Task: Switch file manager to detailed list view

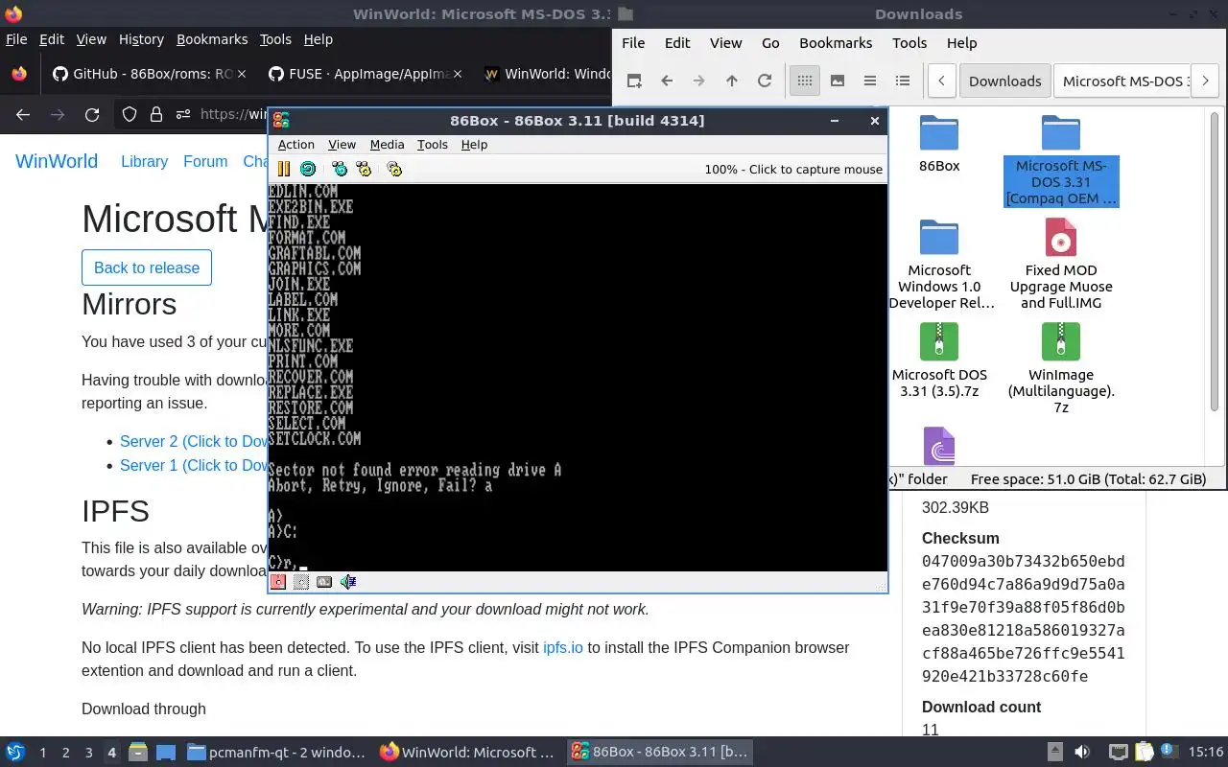Action: point(903,81)
